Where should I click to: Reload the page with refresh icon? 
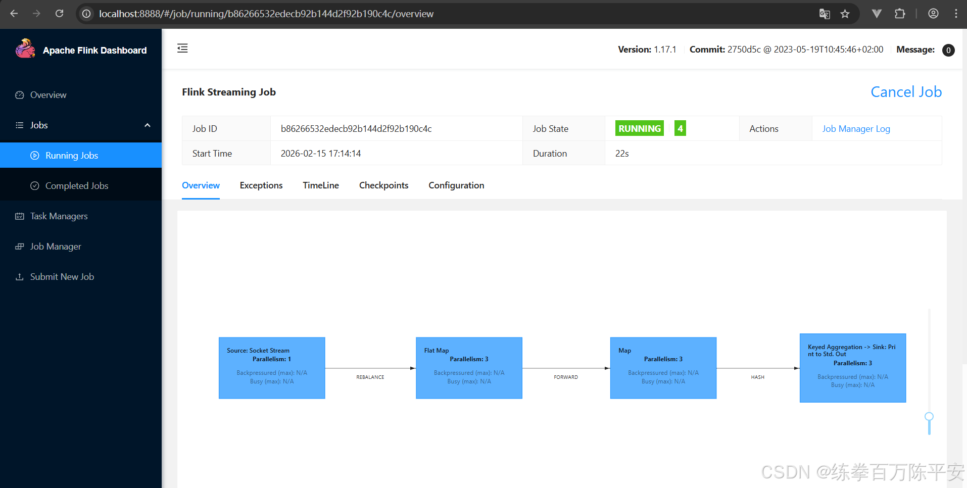point(59,14)
